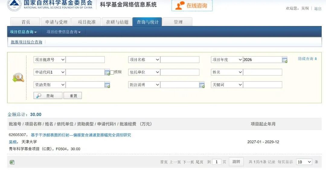Expand the 项目经费信息查询 menu
Screen dimensions: 326x170
[63, 32]
